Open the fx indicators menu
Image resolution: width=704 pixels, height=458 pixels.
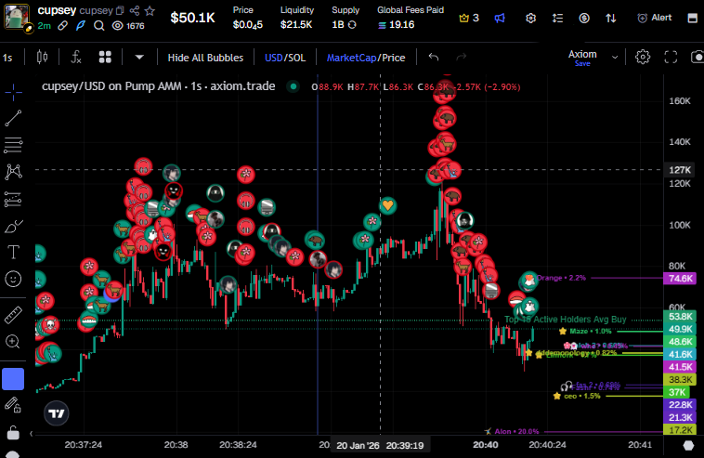76,57
